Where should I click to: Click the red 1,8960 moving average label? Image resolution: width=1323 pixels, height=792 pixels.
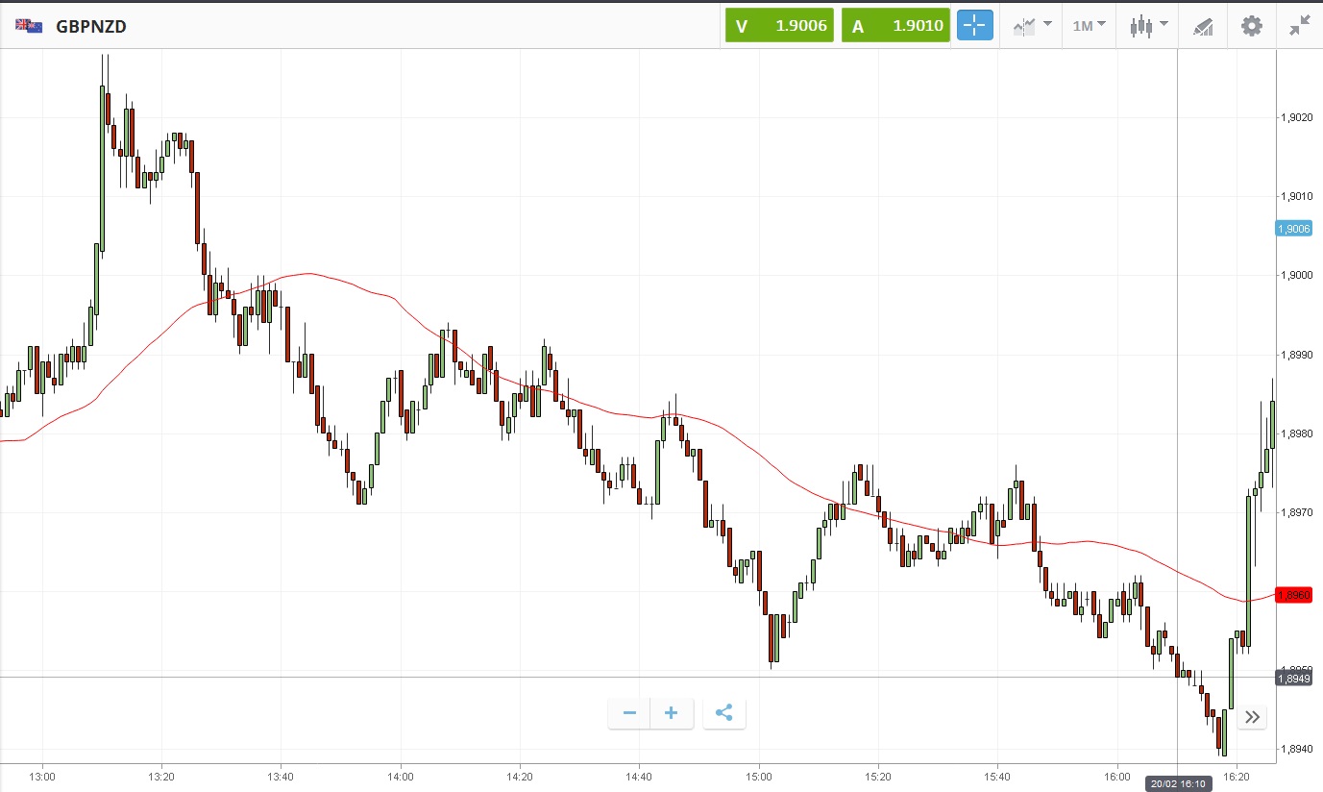point(1294,595)
